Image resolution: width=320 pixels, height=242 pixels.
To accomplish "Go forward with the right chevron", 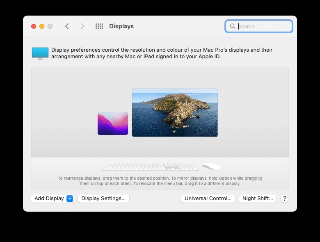I will point(82,26).
